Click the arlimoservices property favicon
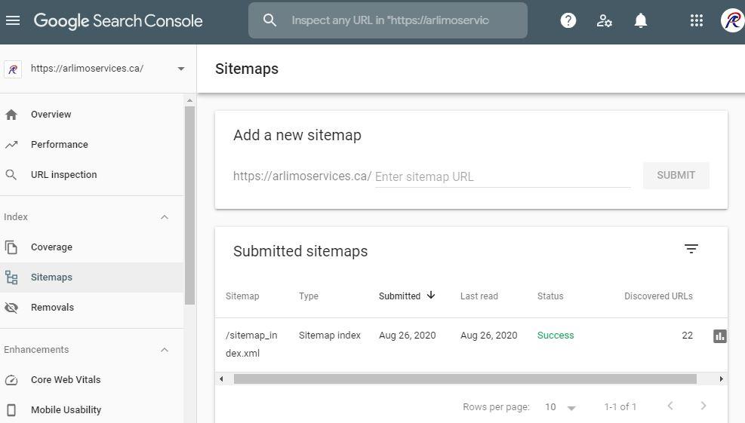This screenshot has height=423, width=745. [x=13, y=69]
